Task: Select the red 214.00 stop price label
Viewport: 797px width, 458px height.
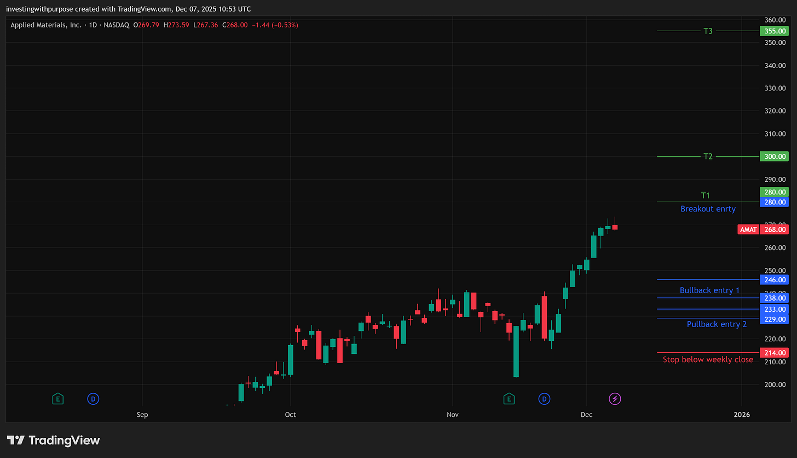Action: tap(775, 353)
